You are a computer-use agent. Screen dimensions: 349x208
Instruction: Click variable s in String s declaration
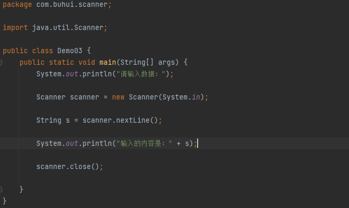(x=68, y=121)
